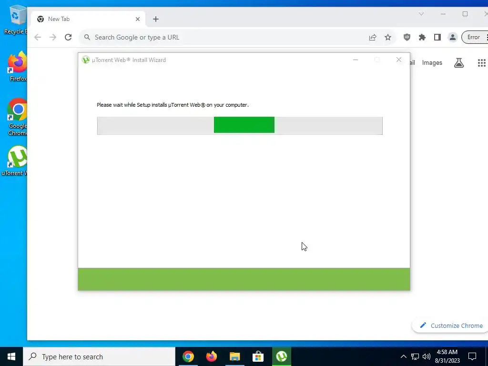Open the notification center icon
Screen dimensions: 488x366
pyautogui.click(x=472, y=356)
